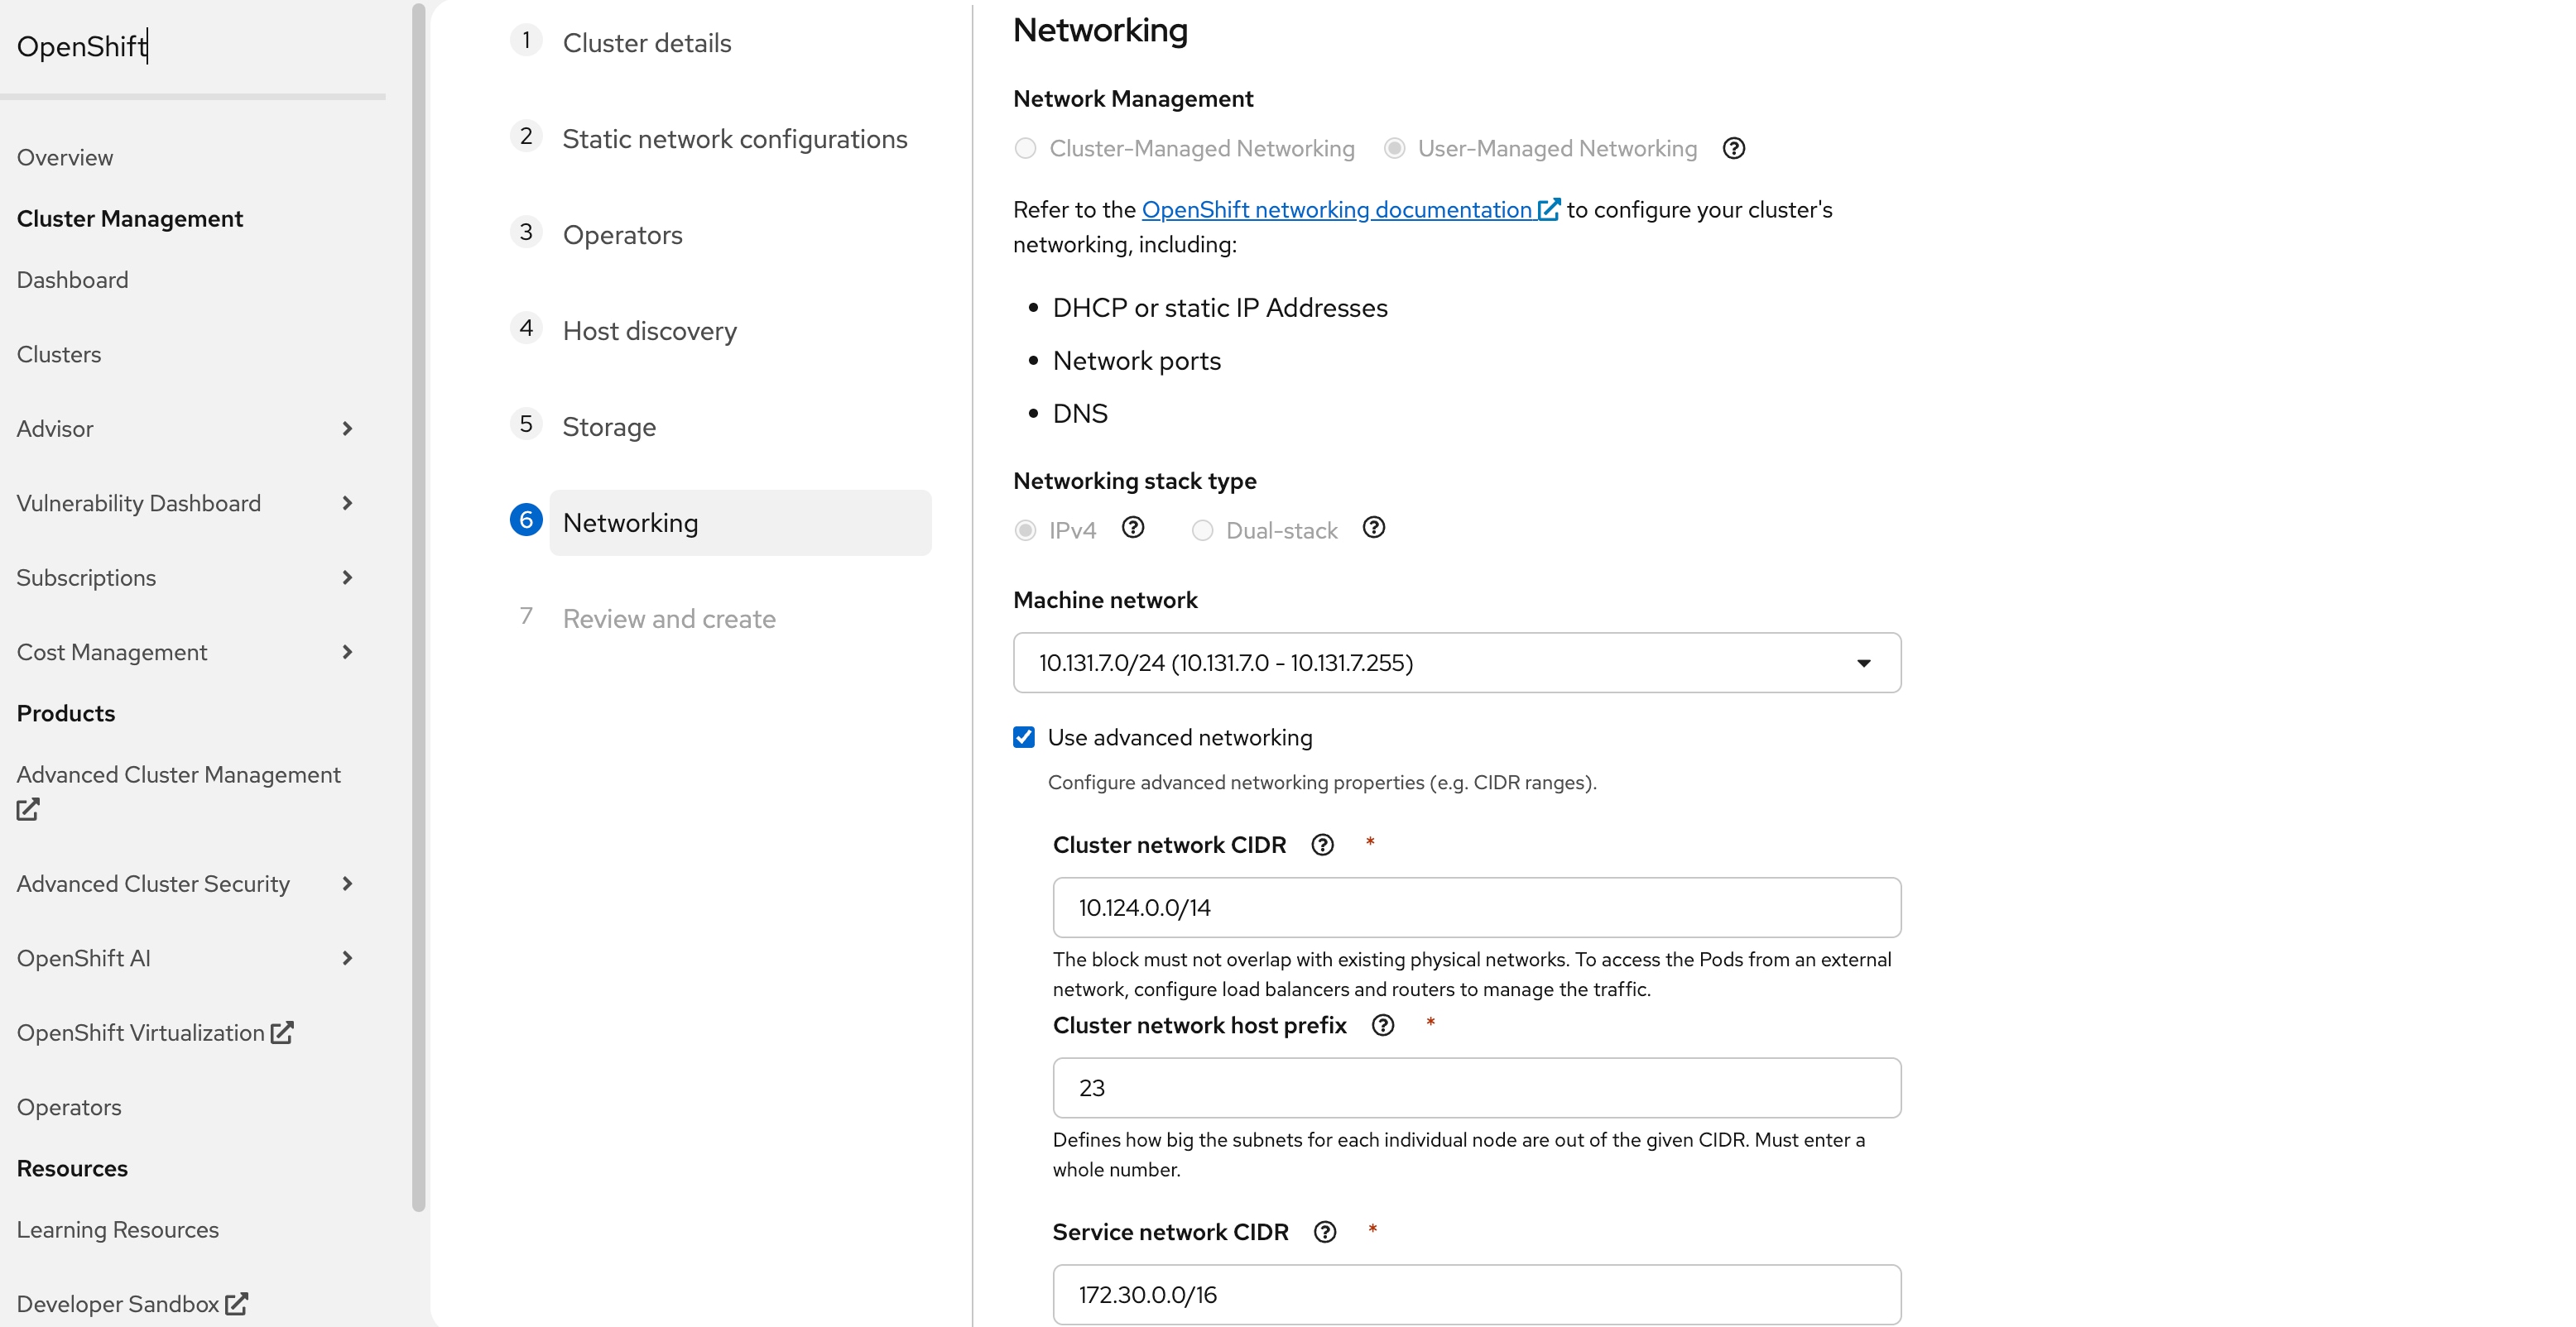Go to Static network configurations step
This screenshot has height=1327, width=2576.
click(x=735, y=139)
